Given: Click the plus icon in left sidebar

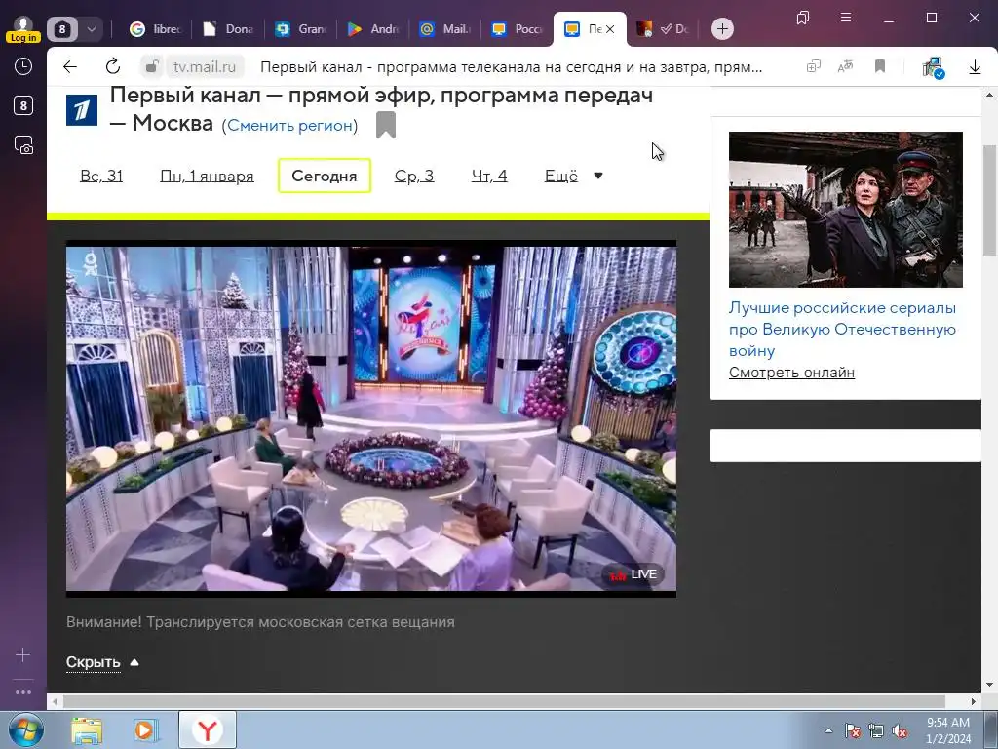Looking at the screenshot, I should pyautogui.click(x=23, y=654).
